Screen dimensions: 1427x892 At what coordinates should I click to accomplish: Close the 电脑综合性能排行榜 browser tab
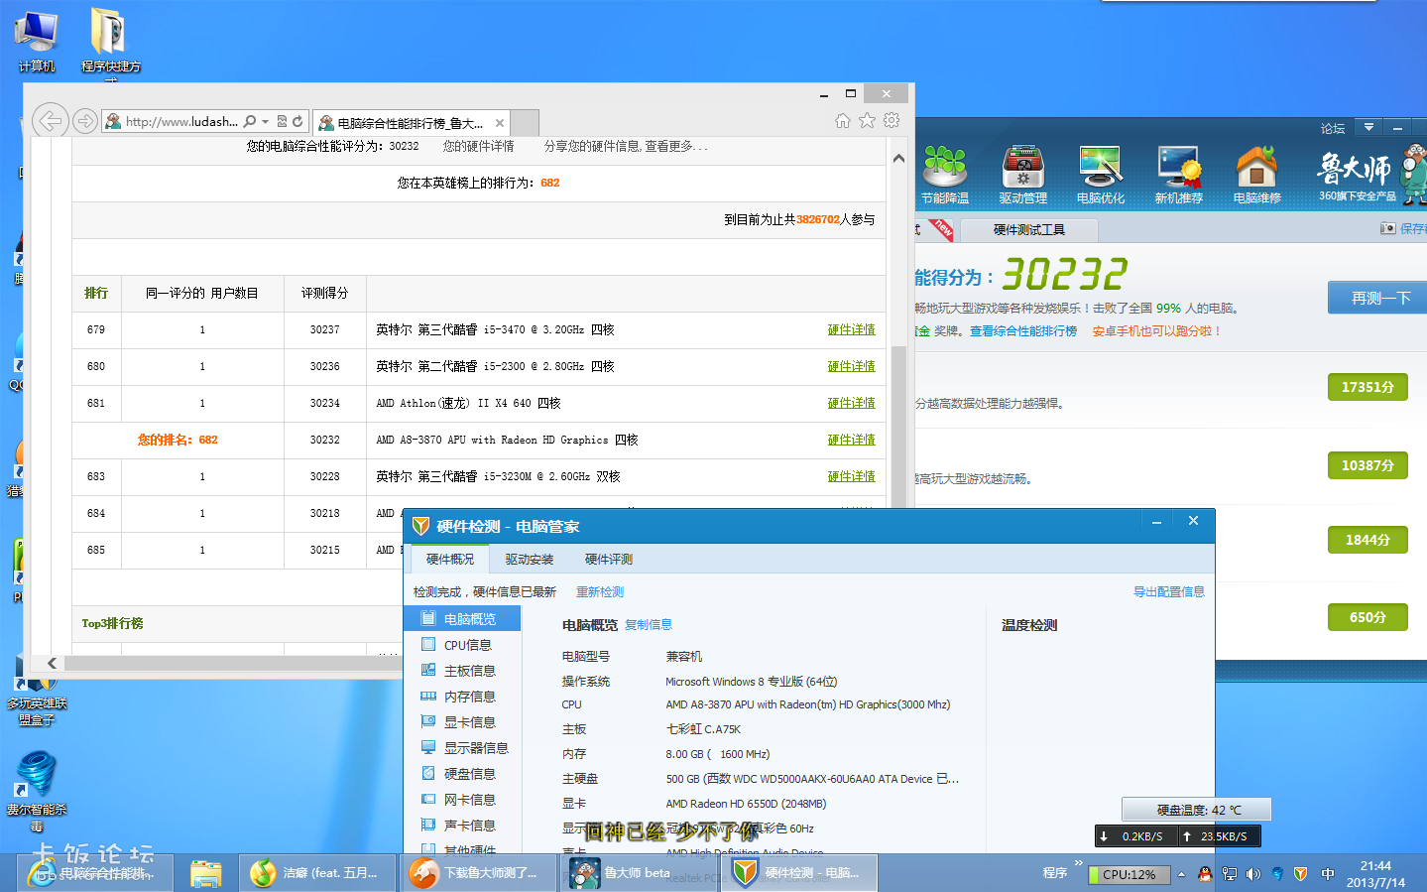500,123
